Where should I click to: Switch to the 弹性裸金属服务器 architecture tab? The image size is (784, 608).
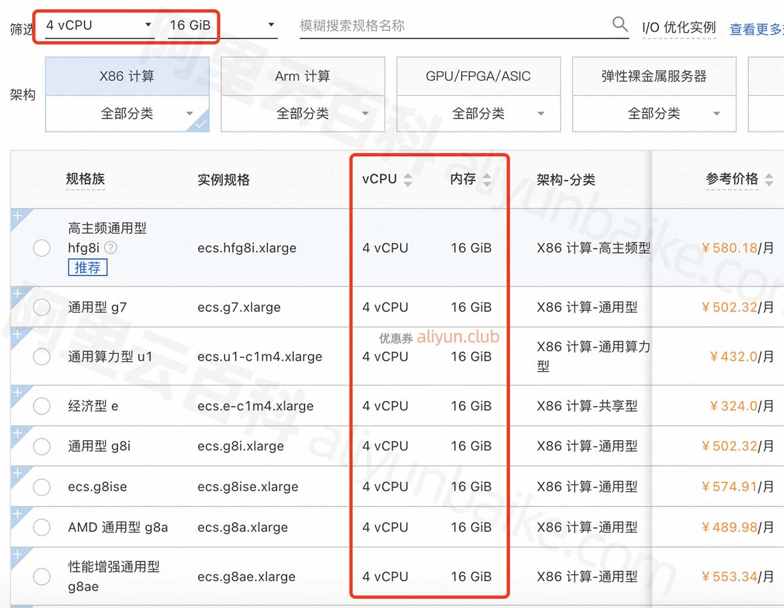[655, 76]
